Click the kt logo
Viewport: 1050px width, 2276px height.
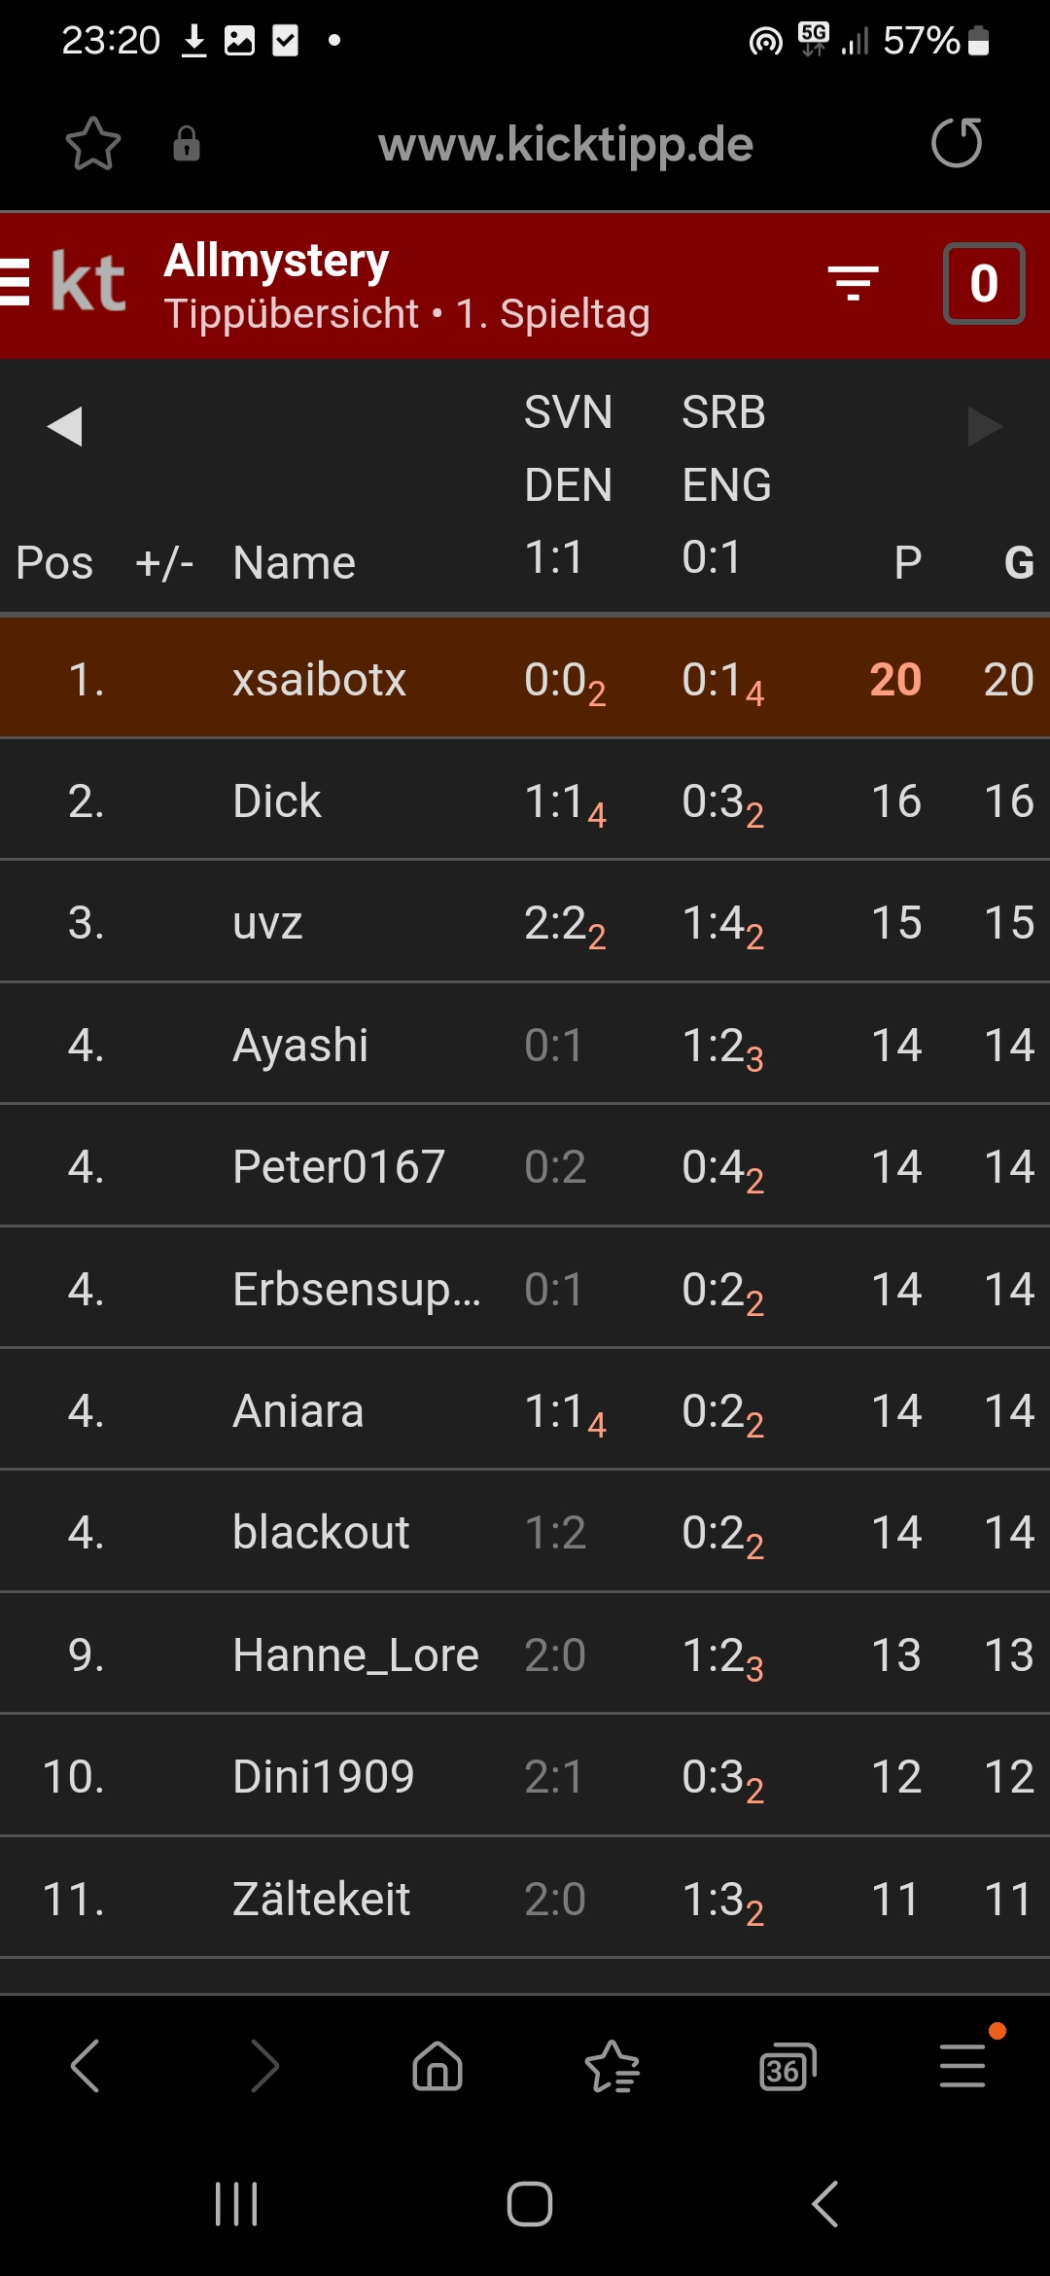[87, 283]
